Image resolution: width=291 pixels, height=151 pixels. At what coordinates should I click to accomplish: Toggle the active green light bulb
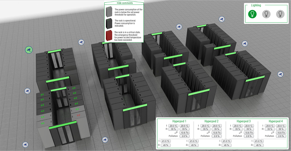tap(252, 14)
